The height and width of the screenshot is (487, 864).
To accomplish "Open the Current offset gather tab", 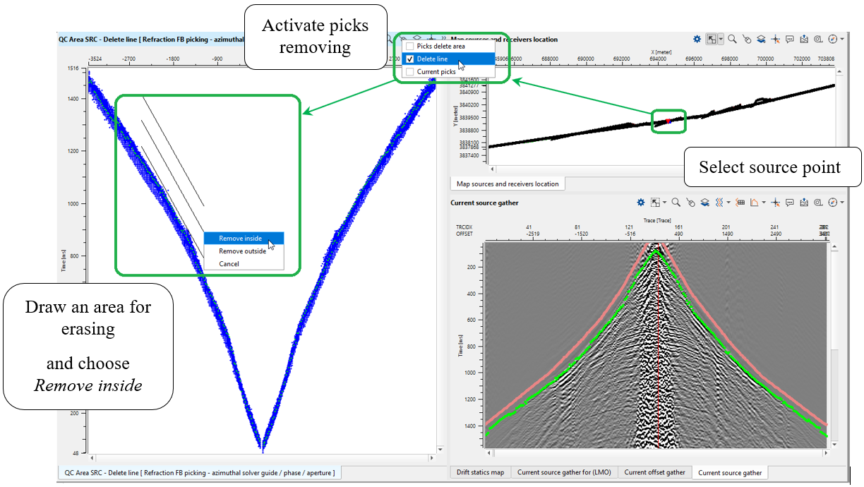I will (654, 472).
